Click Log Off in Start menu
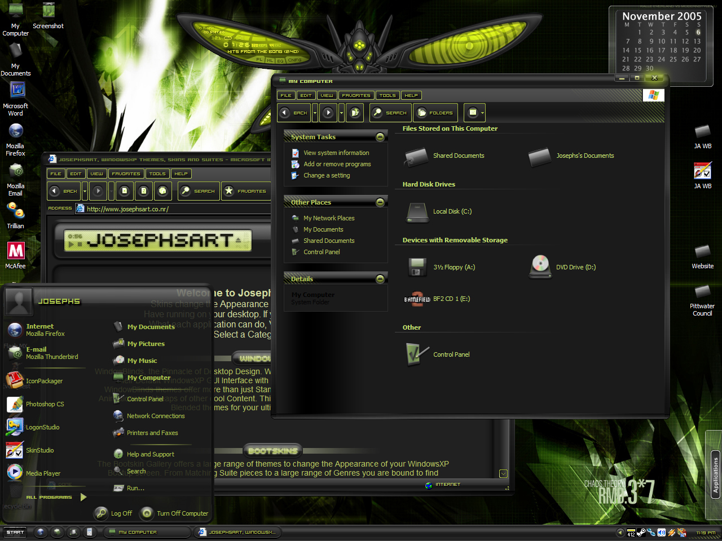Viewport: 722px width, 541px height. [x=114, y=513]
